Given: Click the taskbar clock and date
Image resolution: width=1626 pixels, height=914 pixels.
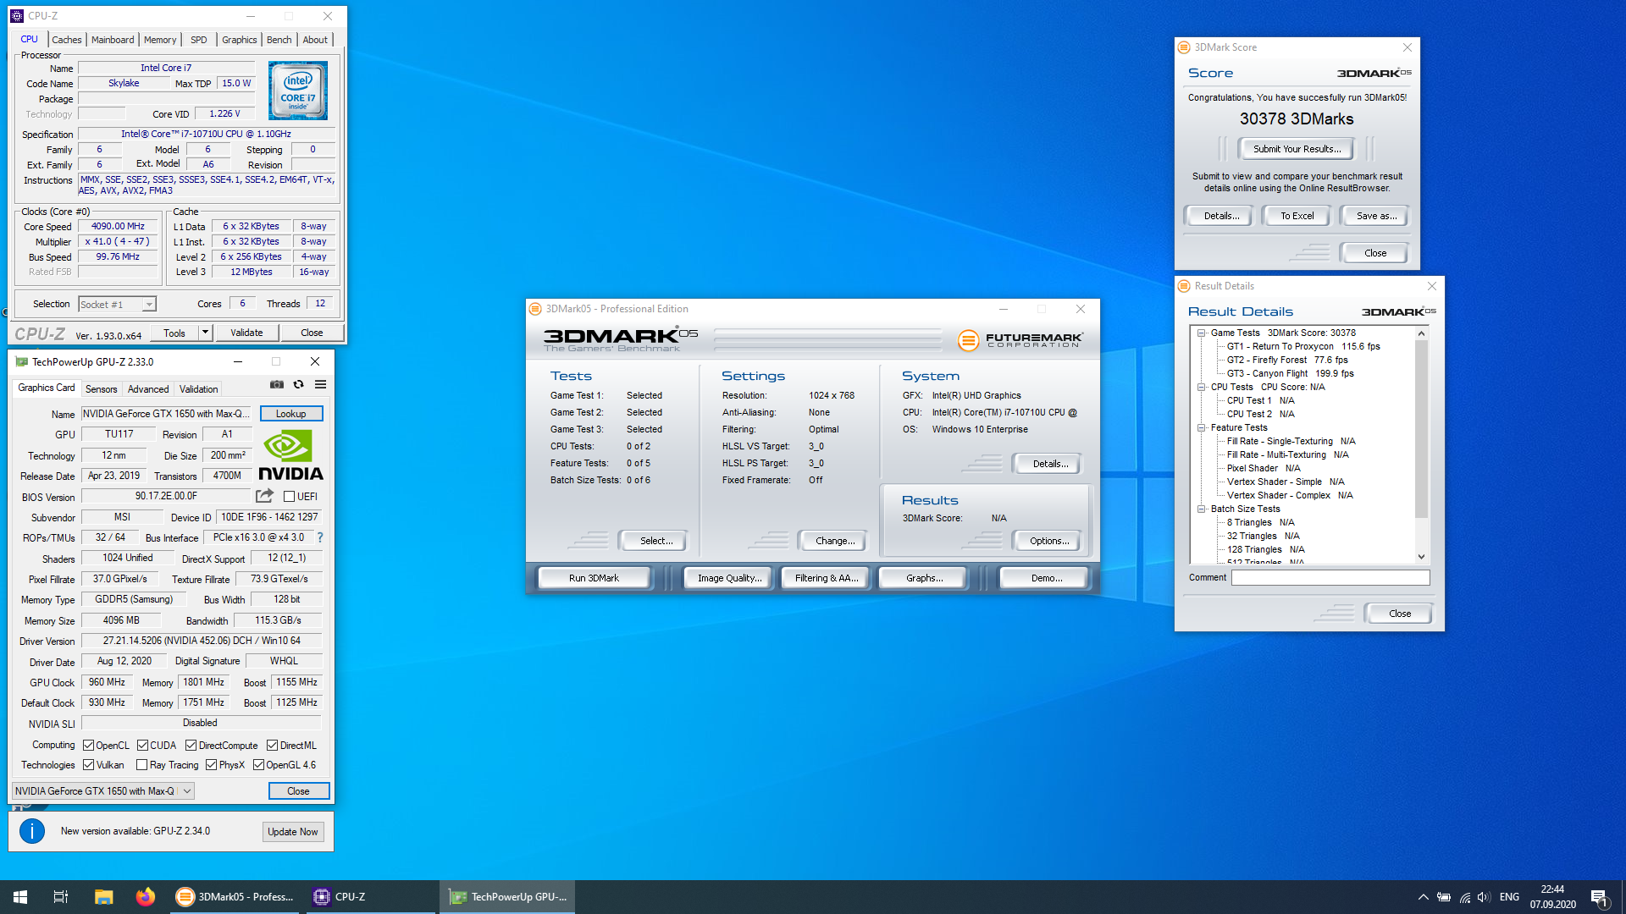Looking at the screenshot, I should pos(1552,897).
